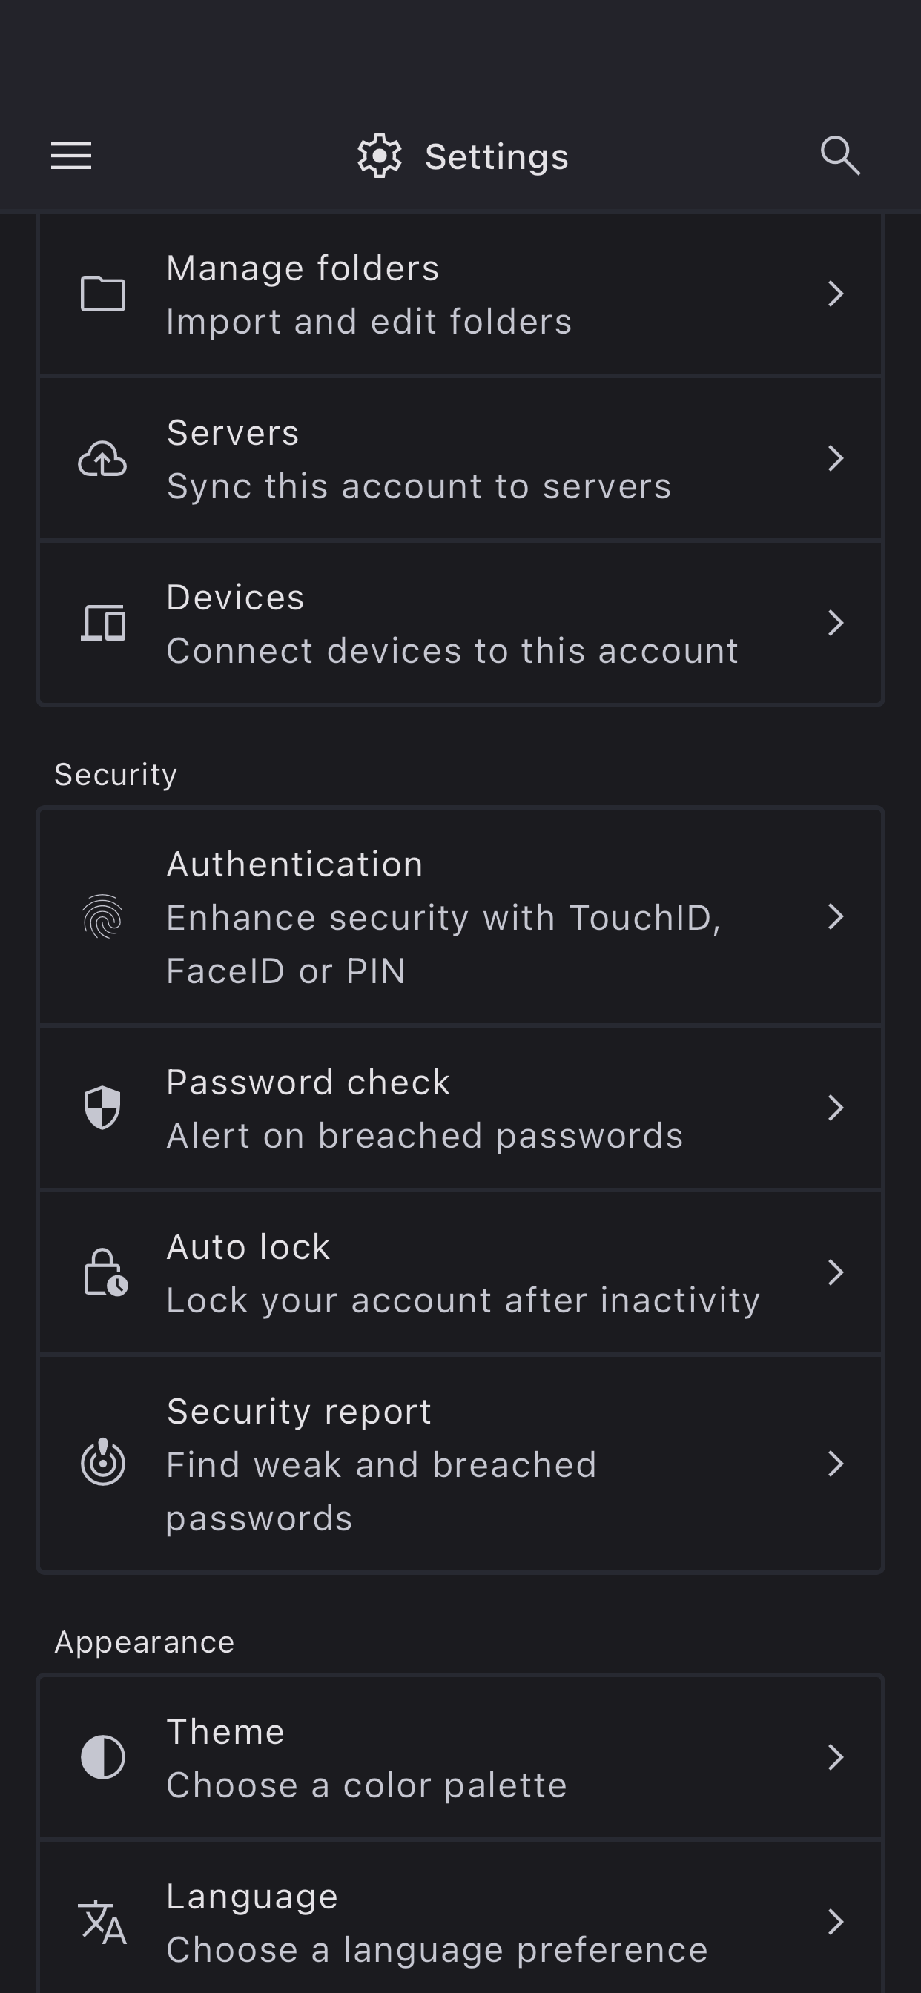
Task: Tap the shield Password check icon
Action: tap(103, 1108)
